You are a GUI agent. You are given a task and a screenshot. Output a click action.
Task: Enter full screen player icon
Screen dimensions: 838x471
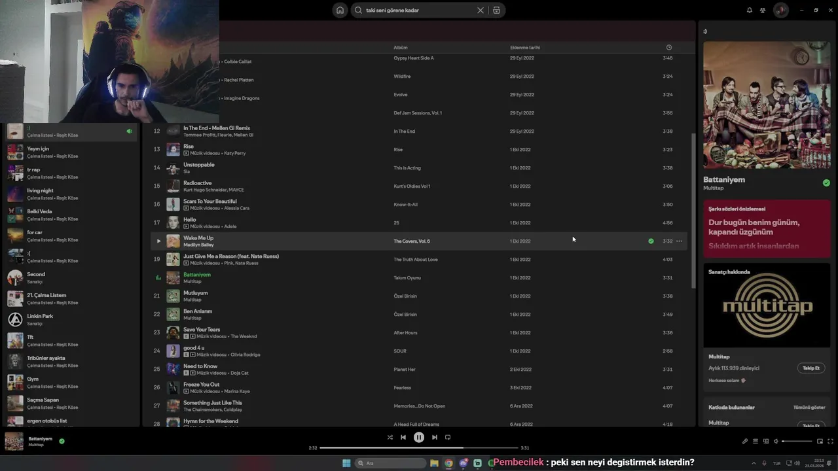point(830,441)
